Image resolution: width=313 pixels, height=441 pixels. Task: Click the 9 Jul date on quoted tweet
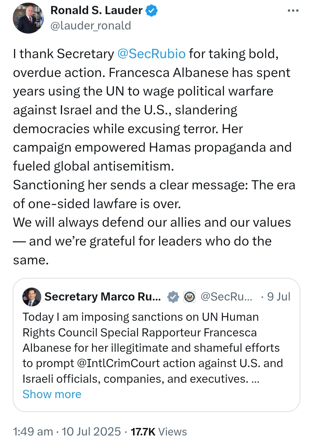[x=279, y=297]
